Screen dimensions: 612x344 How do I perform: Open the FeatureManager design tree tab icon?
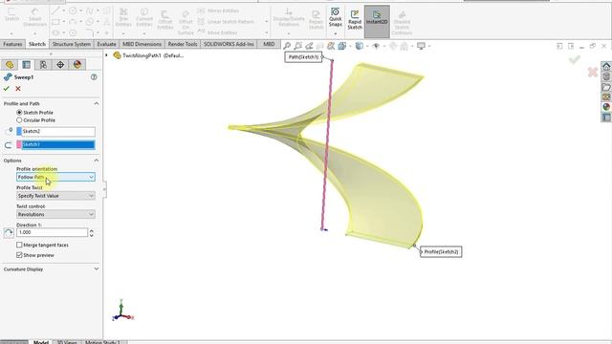tap(10, 65)
